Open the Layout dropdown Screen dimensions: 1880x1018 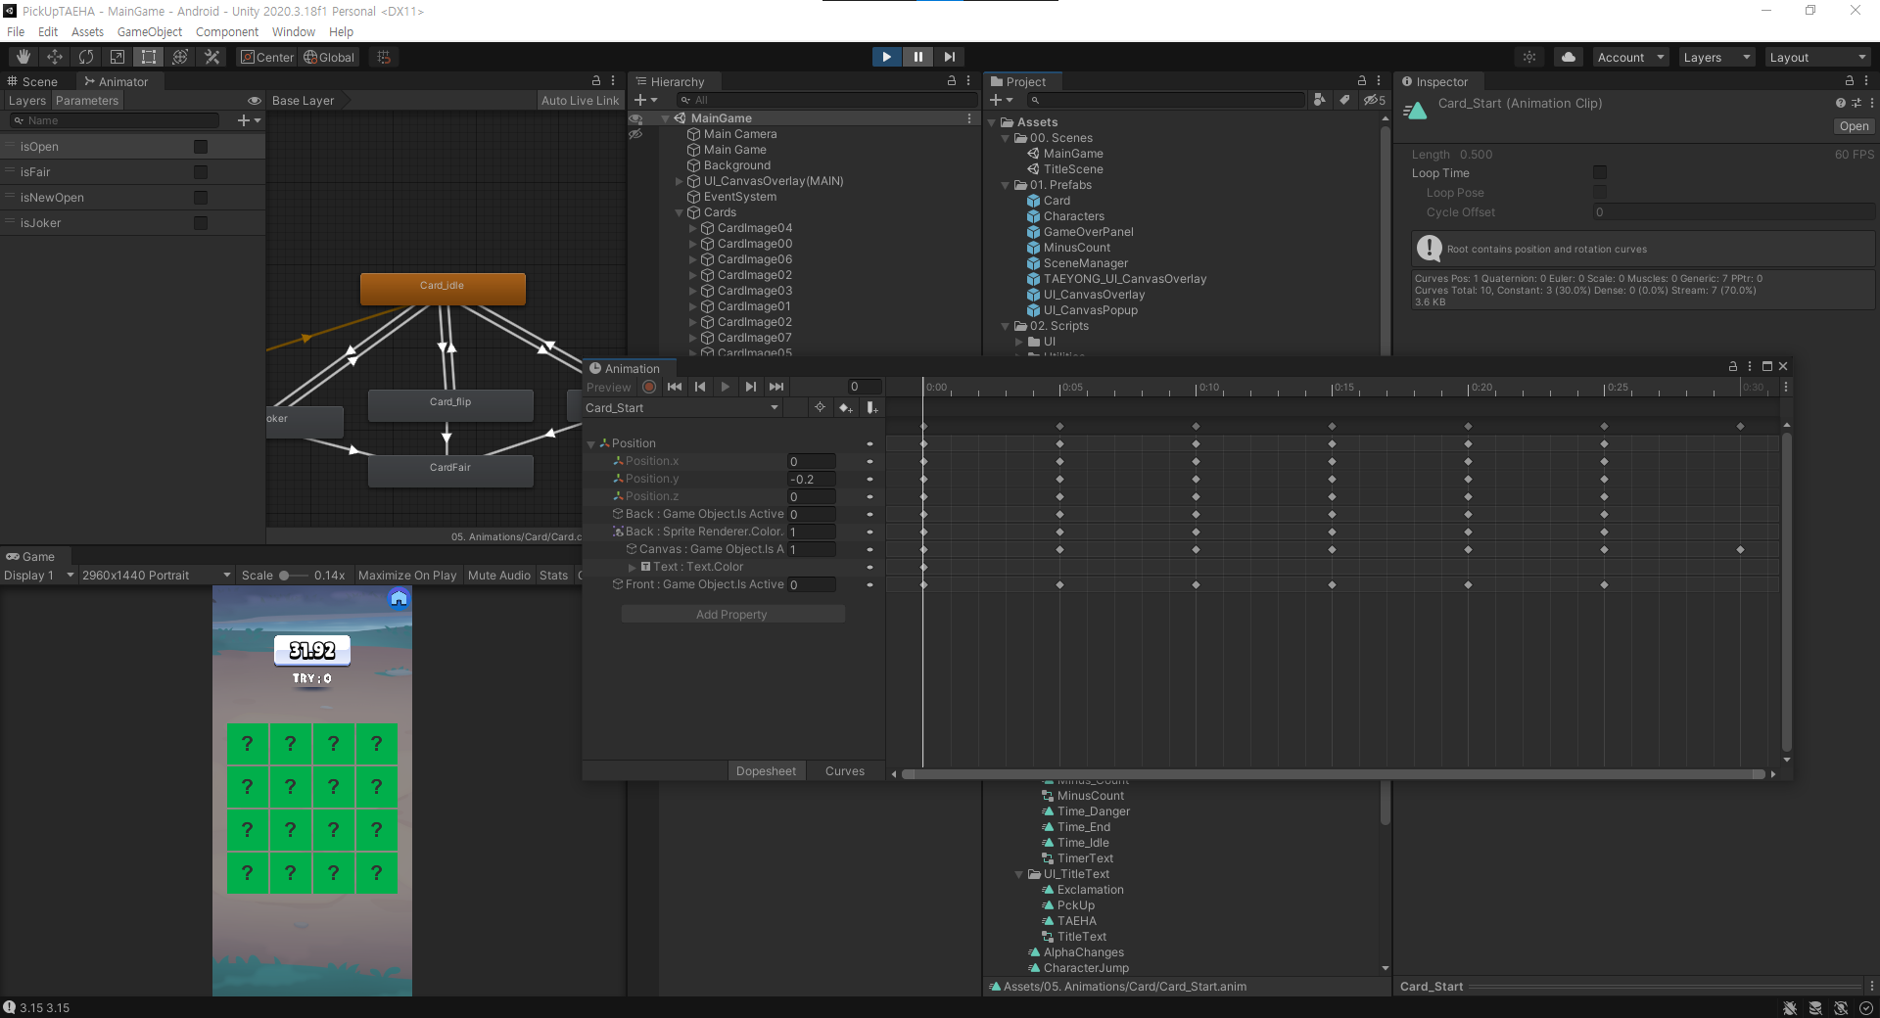pyautogui.click(x=1817, y=57)
